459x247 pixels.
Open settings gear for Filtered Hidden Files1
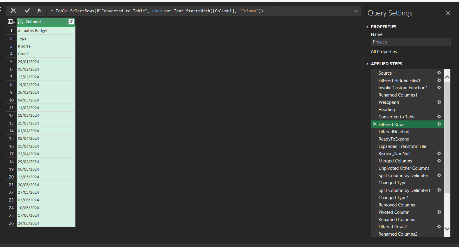(439, 80)
